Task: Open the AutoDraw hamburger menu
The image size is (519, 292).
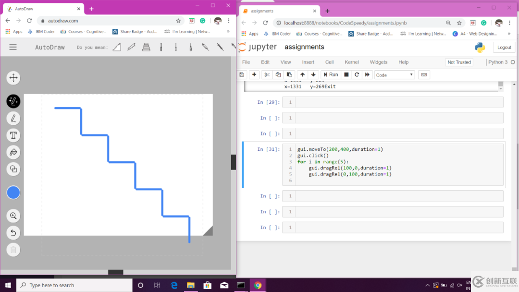Action: click(13, 47)
